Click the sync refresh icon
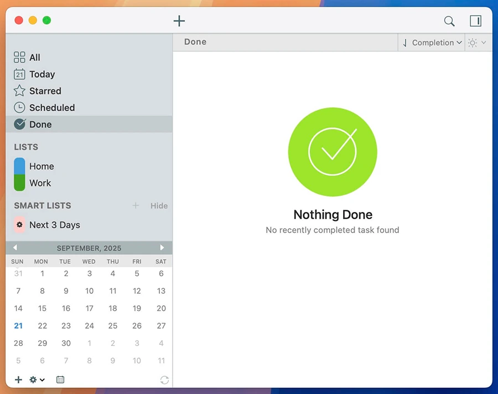 point(164,380)
